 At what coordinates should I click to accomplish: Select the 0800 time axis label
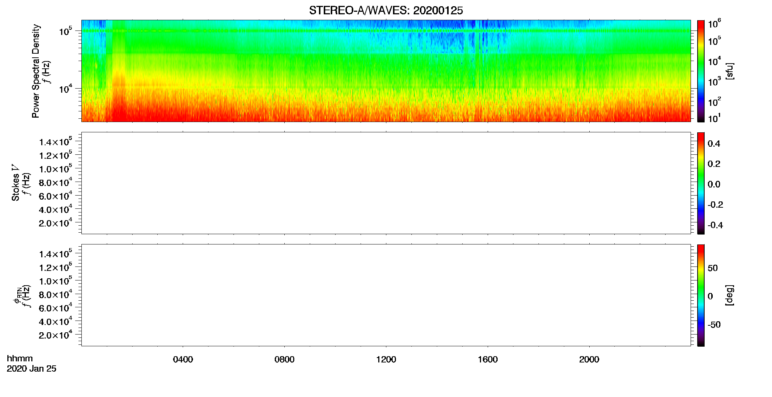pos(284,360)
